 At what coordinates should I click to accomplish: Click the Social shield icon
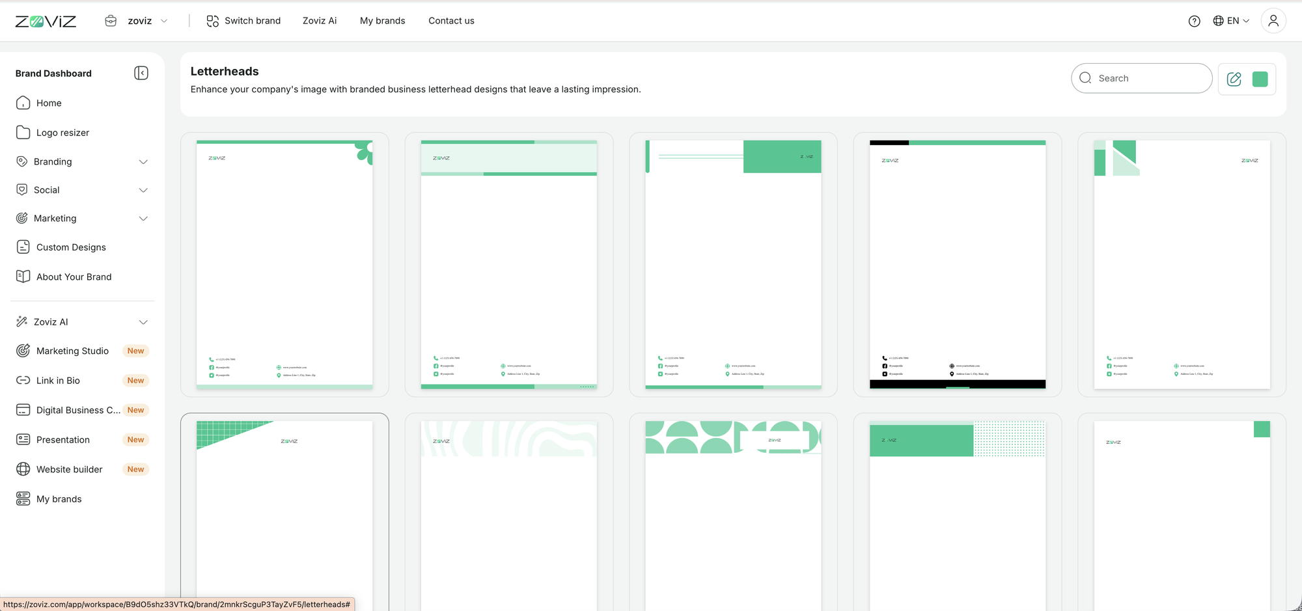(x=22, y=190)
